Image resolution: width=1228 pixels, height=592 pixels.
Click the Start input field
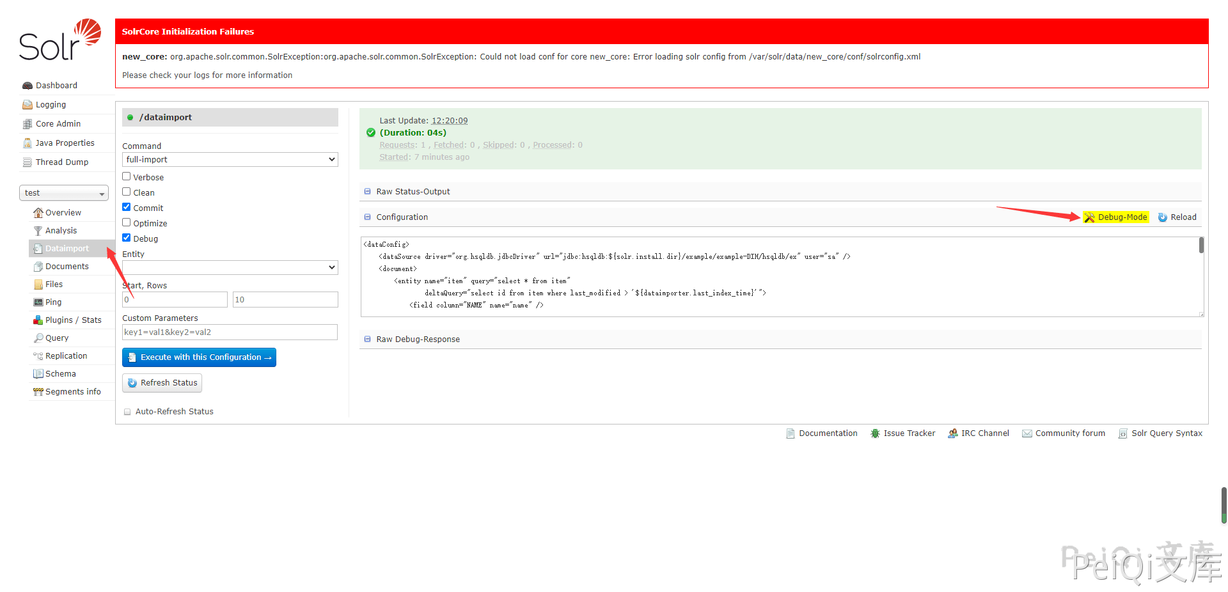tap(175, 300)
